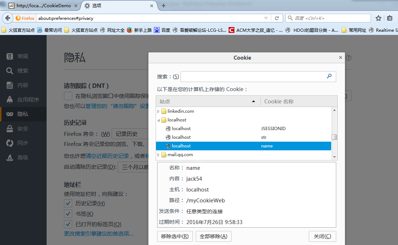
Task: Click the 全部移除(A) button
Action: pos(213,236)
